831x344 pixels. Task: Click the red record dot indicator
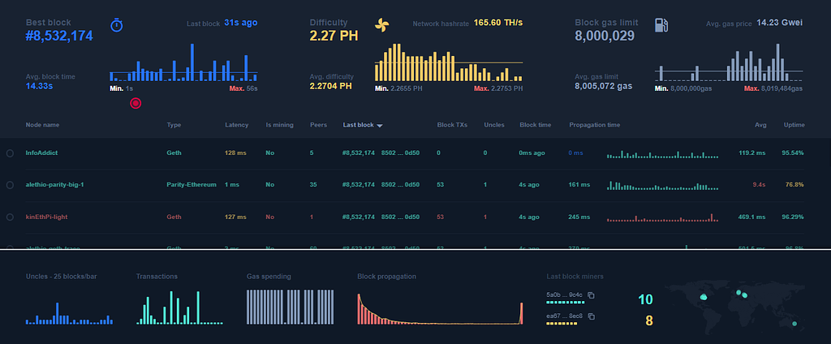click(136, 103)
